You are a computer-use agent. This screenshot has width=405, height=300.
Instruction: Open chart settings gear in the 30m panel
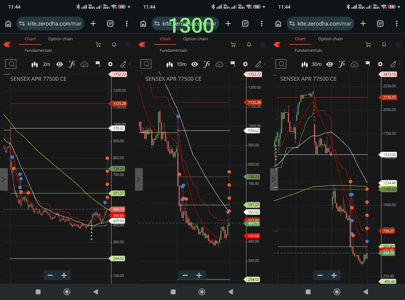380,64
